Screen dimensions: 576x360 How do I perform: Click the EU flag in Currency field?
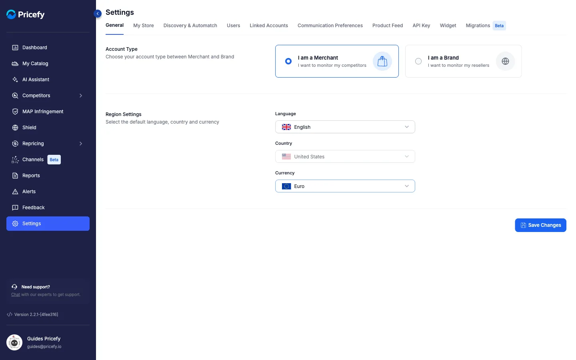click(286, 186)
